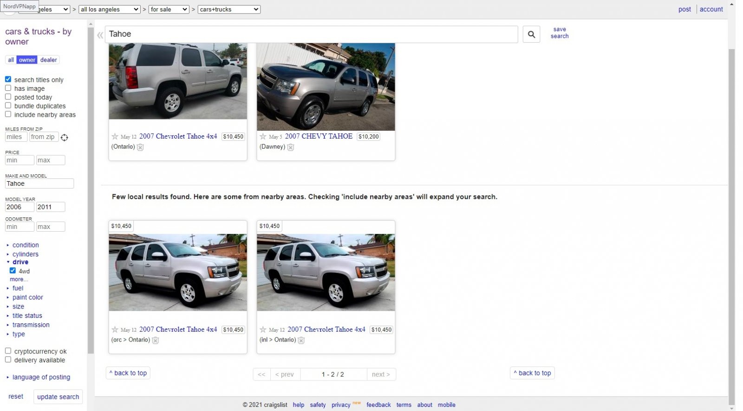Select the owner tab

(27, 60)
